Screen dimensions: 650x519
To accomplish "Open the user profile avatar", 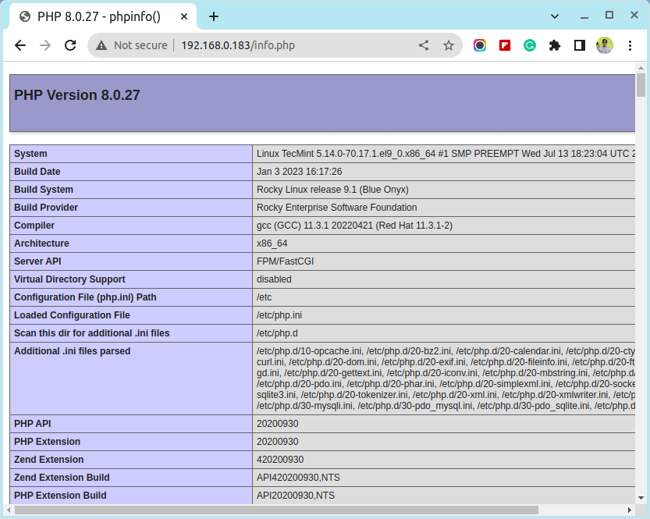I will tap(605, 45).
